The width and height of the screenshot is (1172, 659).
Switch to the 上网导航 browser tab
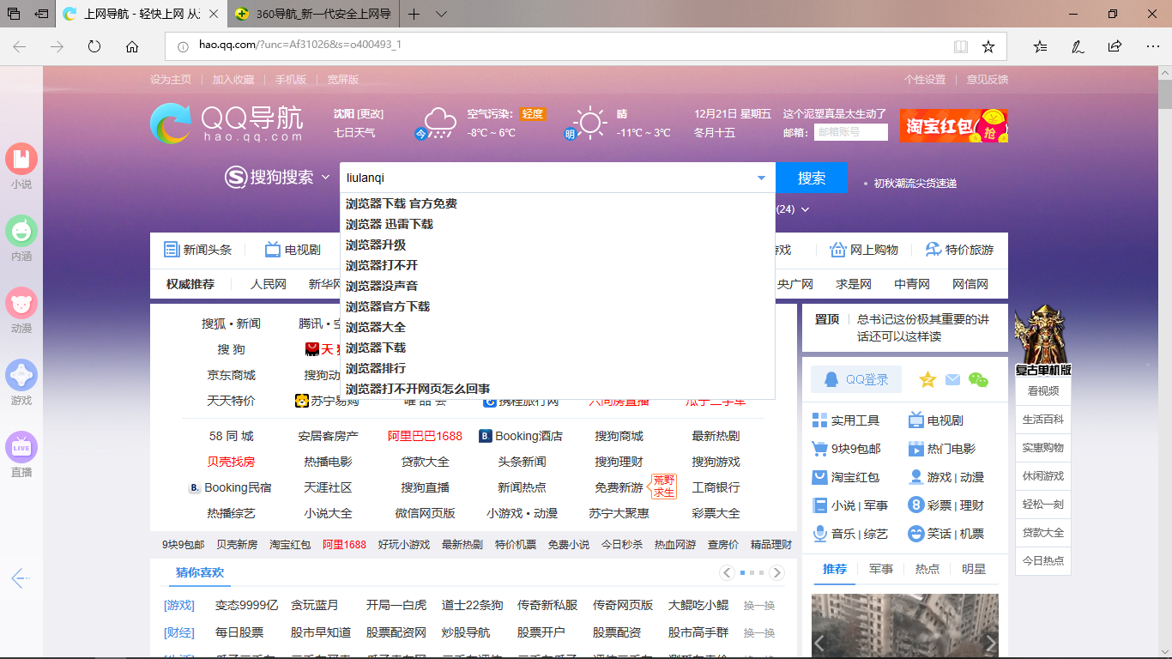click(142, 14)
